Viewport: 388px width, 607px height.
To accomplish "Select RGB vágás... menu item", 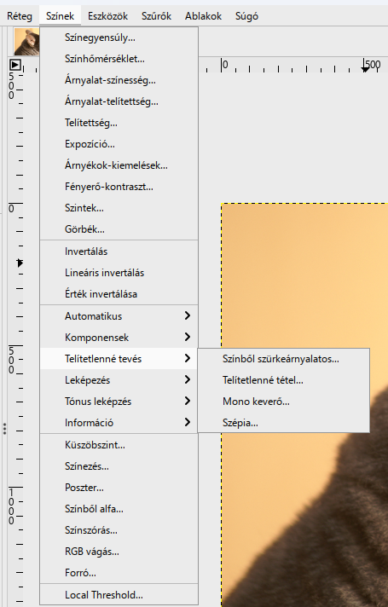I will 119,552.
